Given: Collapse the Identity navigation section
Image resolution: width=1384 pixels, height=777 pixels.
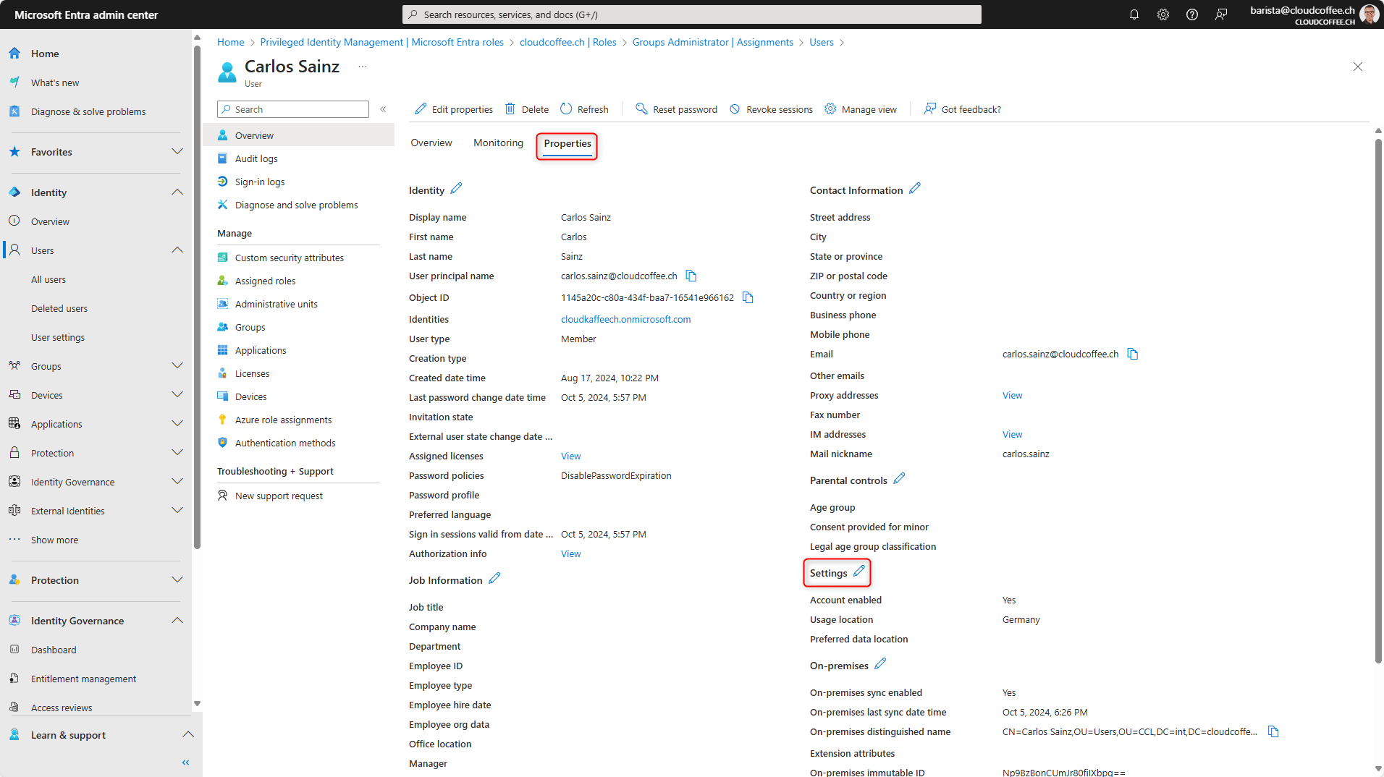Looking at the screenshot, I should coord(177,192).
